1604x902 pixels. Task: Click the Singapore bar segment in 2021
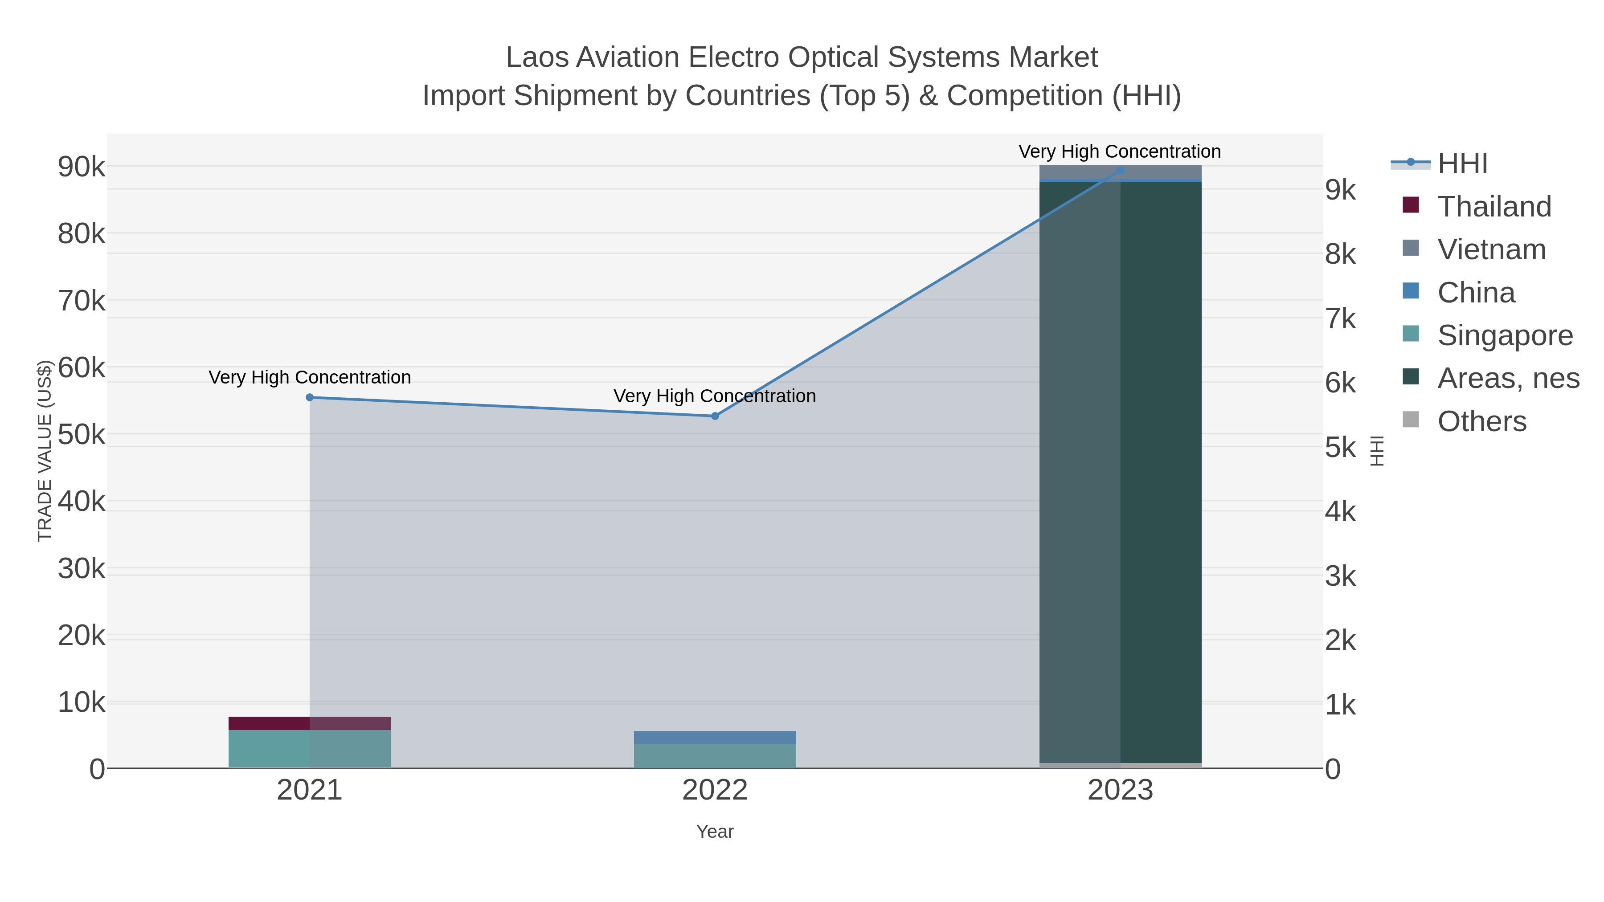point(310,749)
